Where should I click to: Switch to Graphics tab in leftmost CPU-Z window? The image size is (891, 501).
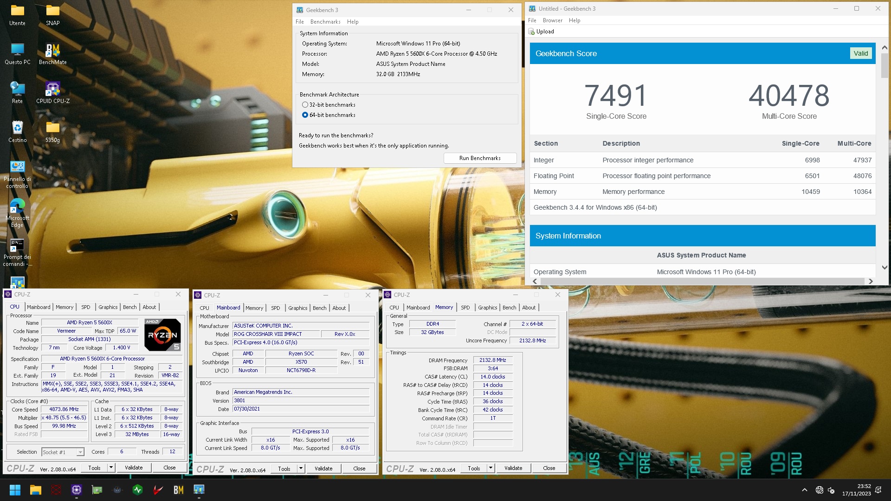108,307
